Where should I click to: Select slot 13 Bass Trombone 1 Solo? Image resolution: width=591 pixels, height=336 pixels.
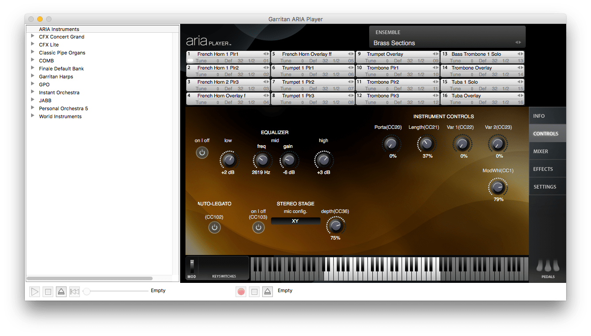tap(482, 57)
